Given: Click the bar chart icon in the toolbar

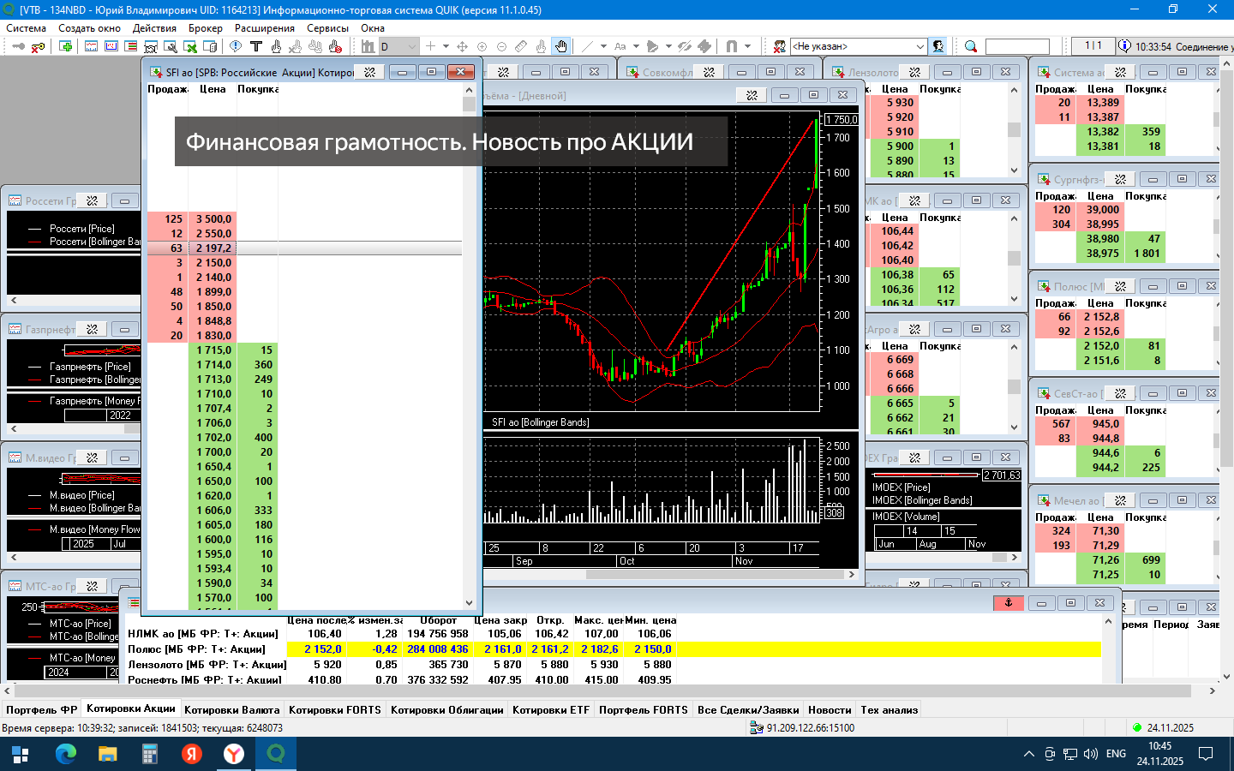Looking at the screenshot, I should [x=368, y=46].
